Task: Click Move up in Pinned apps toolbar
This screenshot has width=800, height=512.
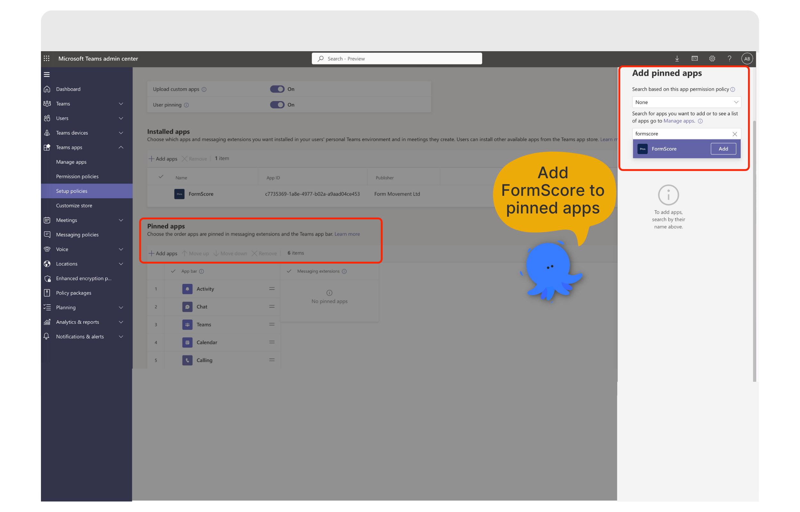Action: point(196,253)
